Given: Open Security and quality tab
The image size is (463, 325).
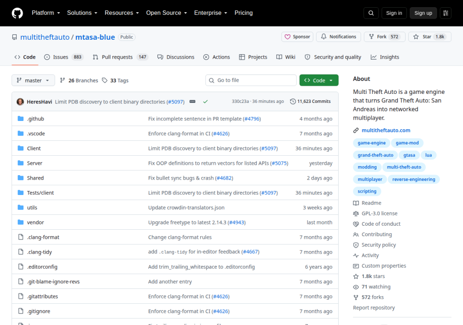Looking at the screenshot, I should 333,57.
